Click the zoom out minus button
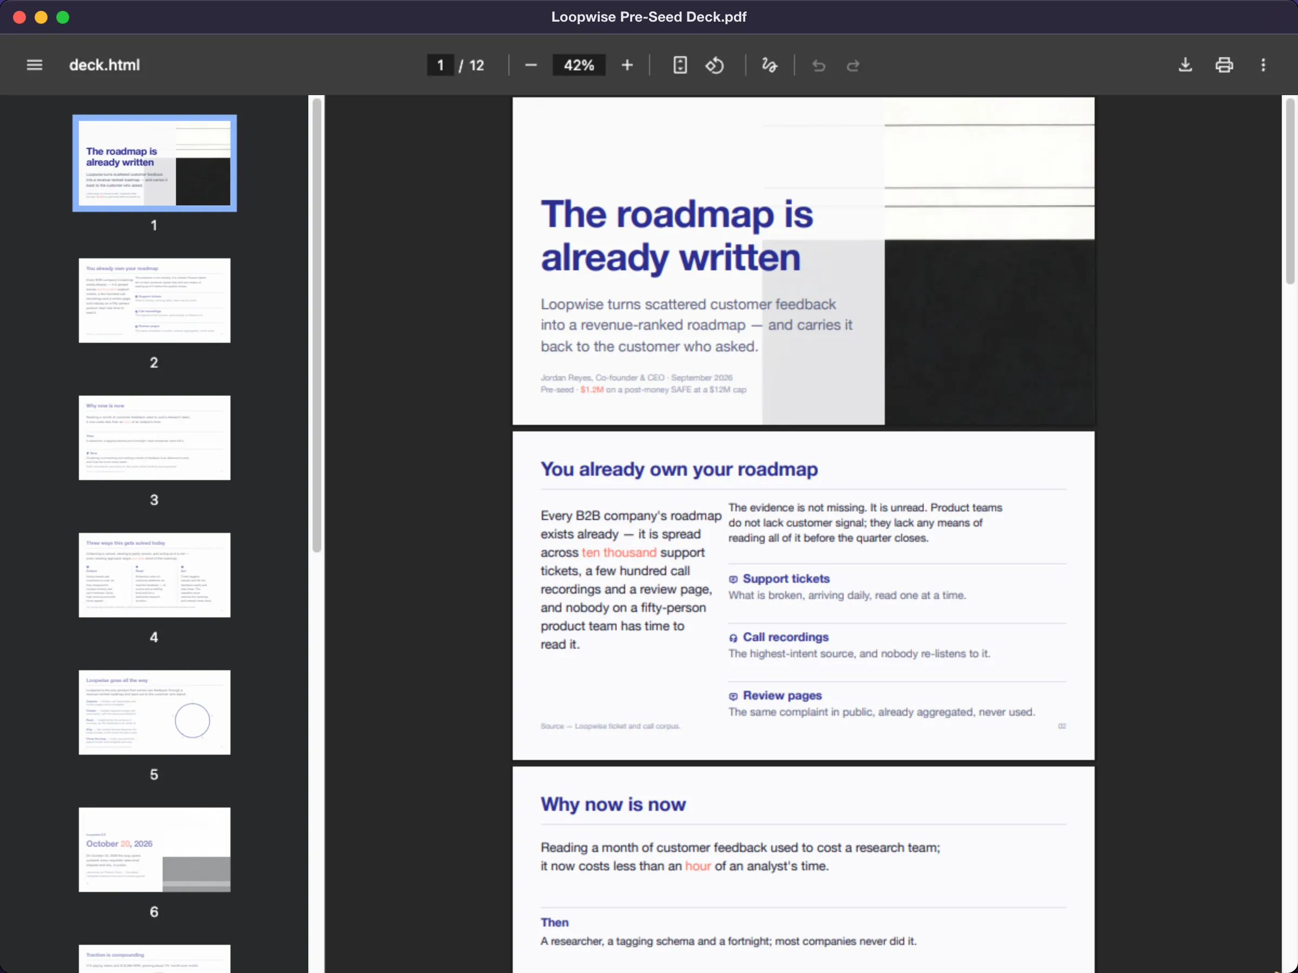Screen dimensions: 1298x973 (531, 65)
